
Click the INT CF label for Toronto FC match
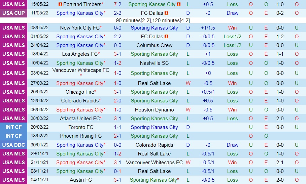tap(13, 127)
